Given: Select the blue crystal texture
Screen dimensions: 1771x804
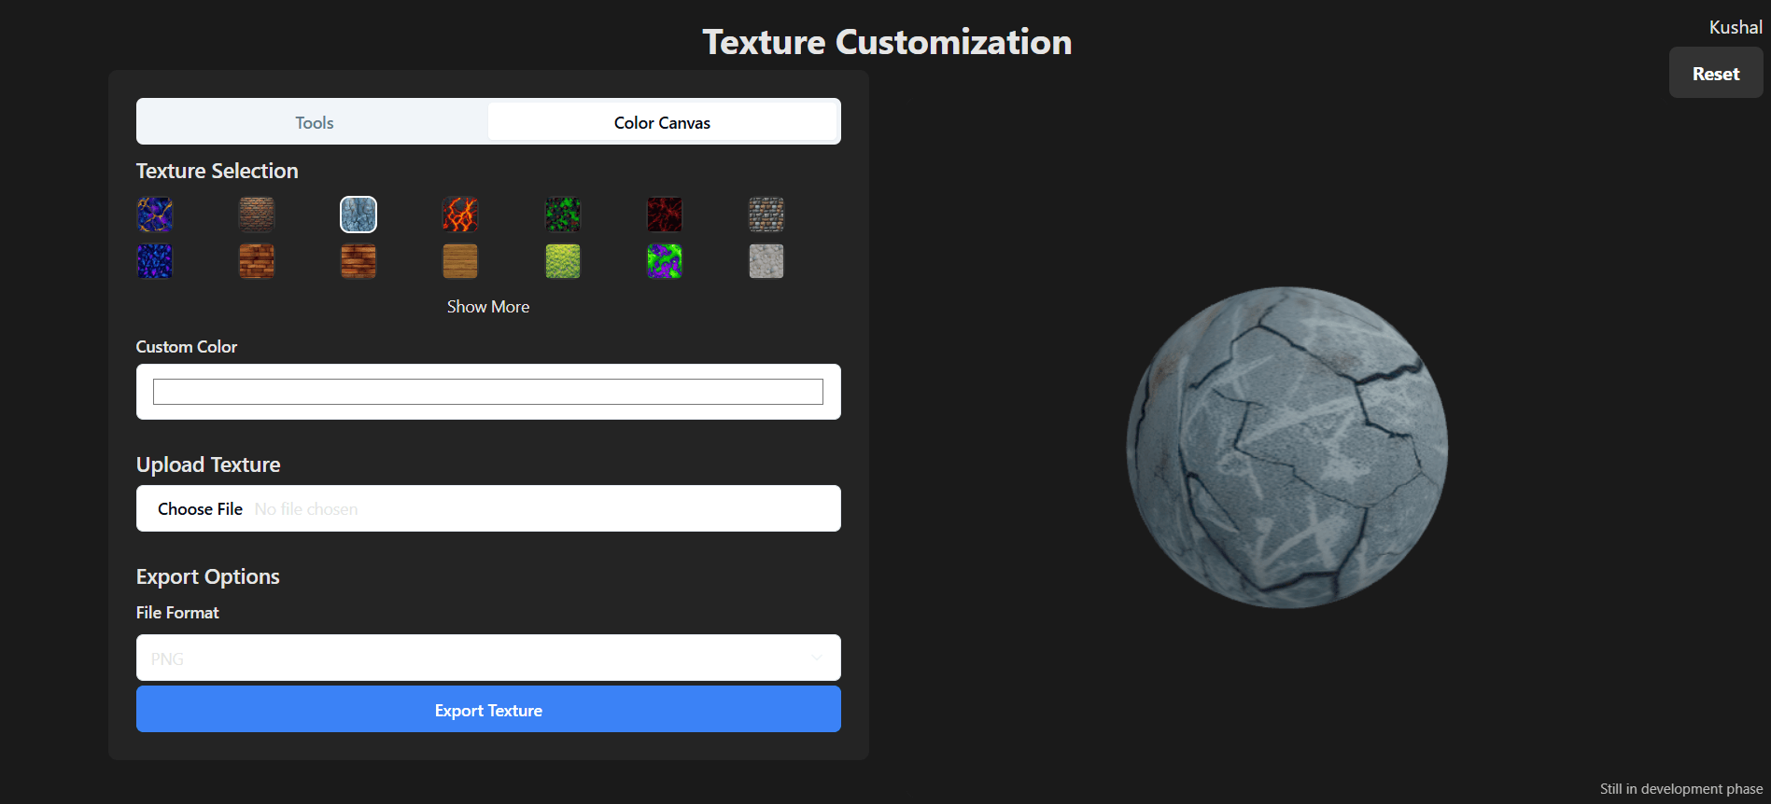Looking at the screenshot, I should [x=155, y=261].
